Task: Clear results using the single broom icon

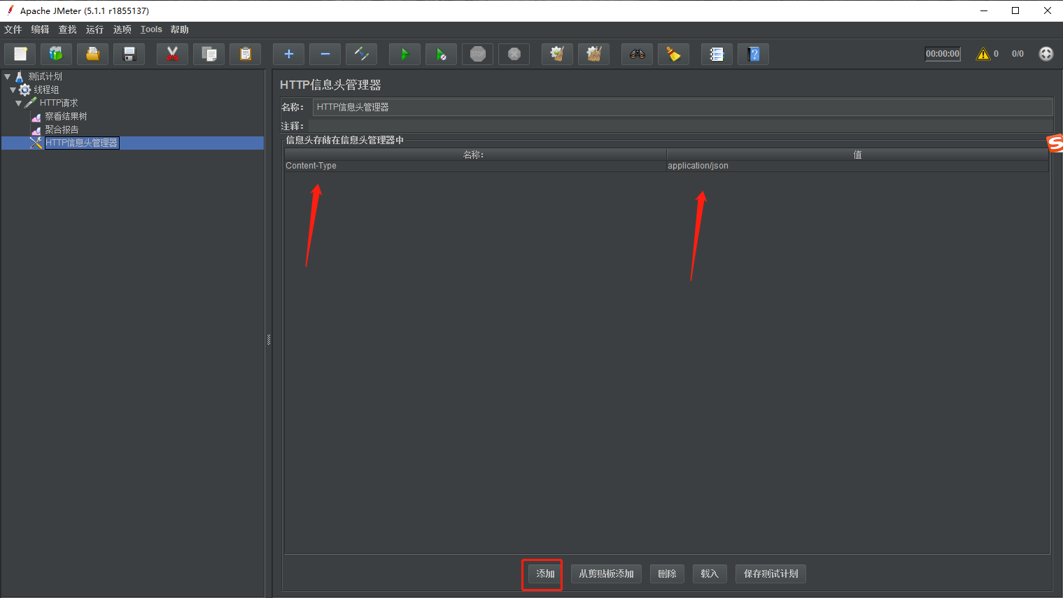Action: (557, 54)
